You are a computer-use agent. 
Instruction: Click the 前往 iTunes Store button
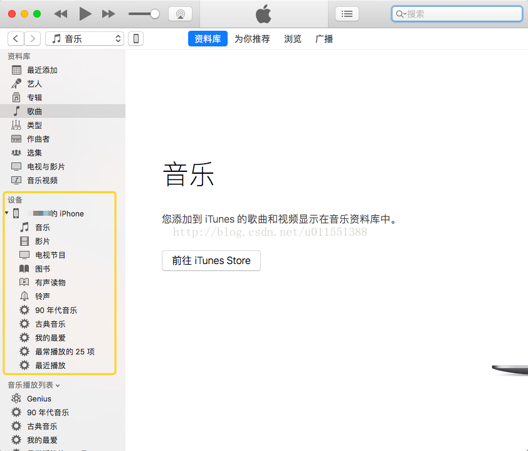(x=211, y=260)
